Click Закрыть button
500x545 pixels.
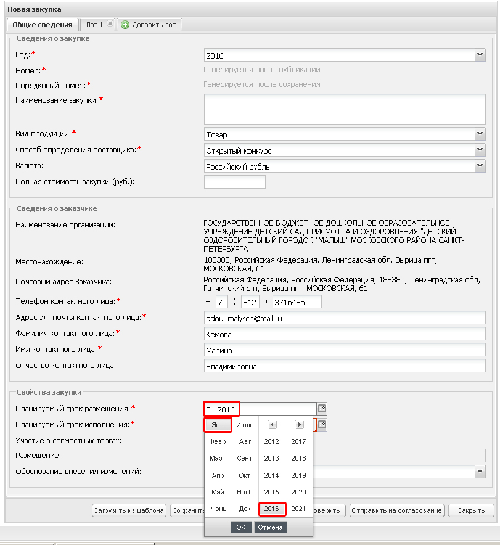tap(471, 510)
